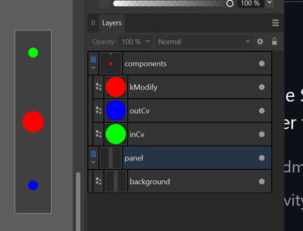Click the canvas vertical scrollbar thumb
The height and width of the screenshot is (231, 303).
tap(78, 201)
